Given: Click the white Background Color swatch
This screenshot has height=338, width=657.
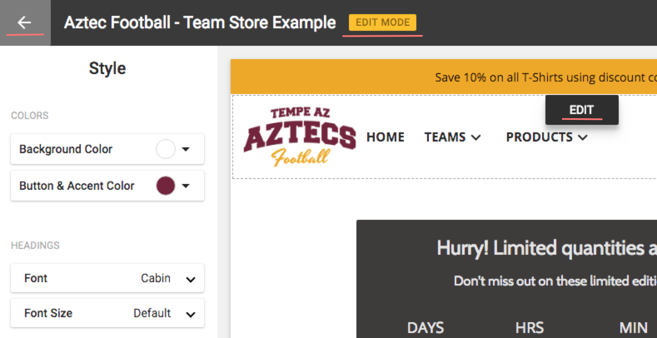Looking at the screenshot, I should pyautogui.click(x=165, y=149).
